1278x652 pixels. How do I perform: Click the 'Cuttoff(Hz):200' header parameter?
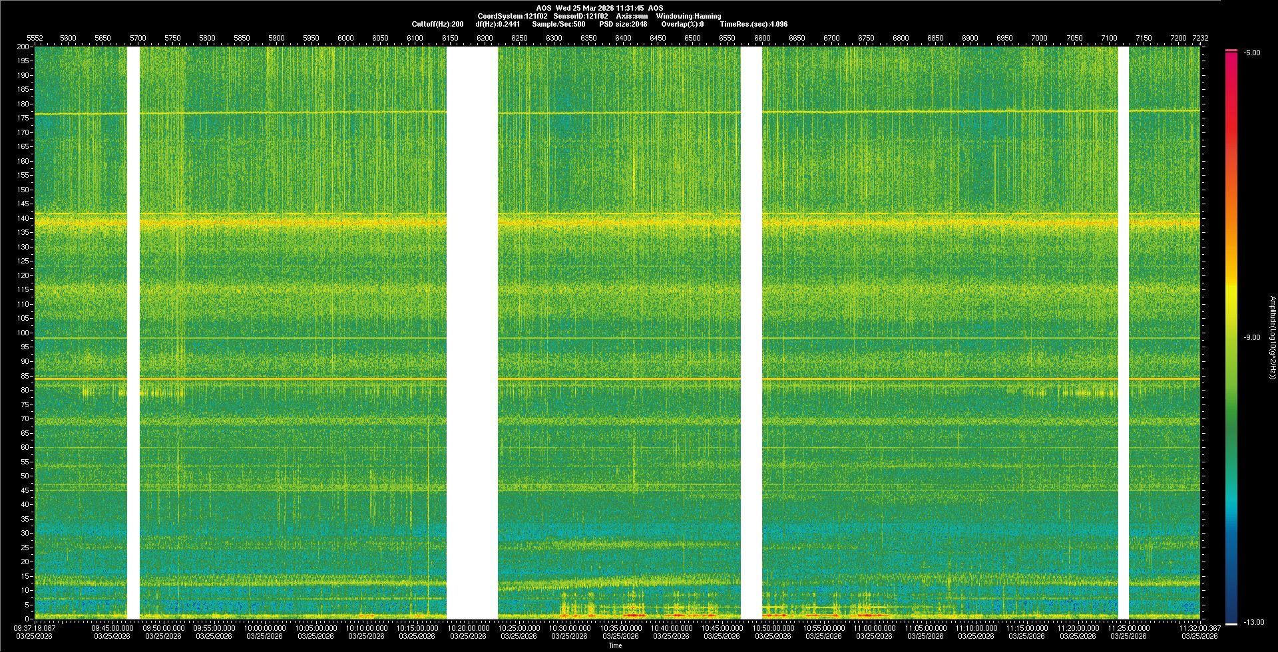pyautogui.click(x=437, y=24)
